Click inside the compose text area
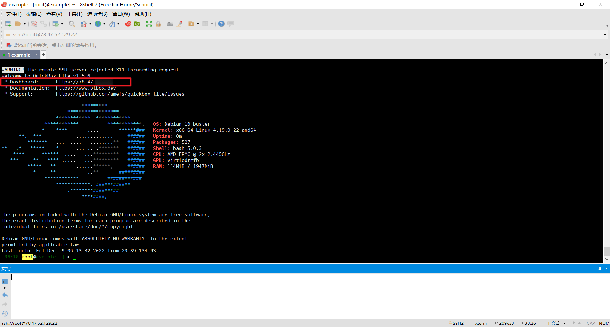Image resolution: width=610 pixels, height=327 pixels. coord(286,295)
